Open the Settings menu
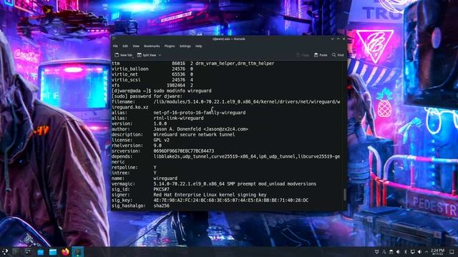Image resolution: width=458 pixels, height=257 pixels. click(x=185, y=46)
